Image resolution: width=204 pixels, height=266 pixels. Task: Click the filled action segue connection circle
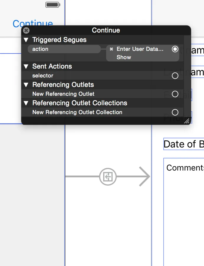click(175, 49)
